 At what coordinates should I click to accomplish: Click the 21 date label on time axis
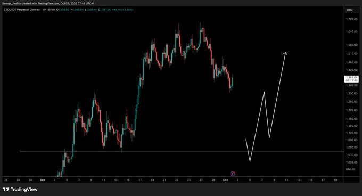(164, 180)
